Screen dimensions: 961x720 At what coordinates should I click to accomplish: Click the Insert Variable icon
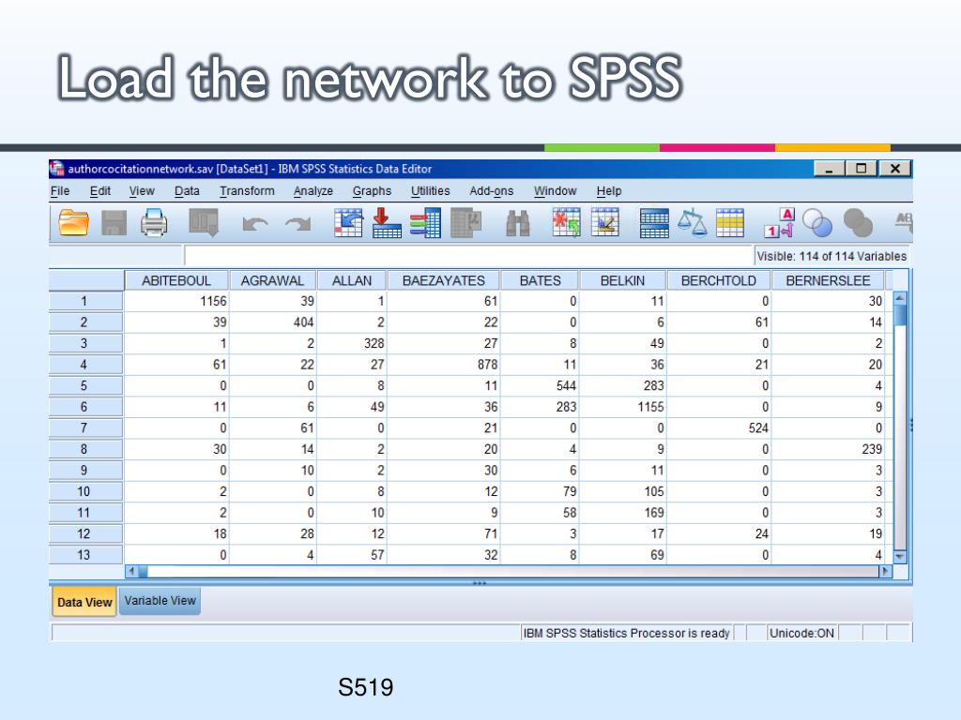pos(605,222)
